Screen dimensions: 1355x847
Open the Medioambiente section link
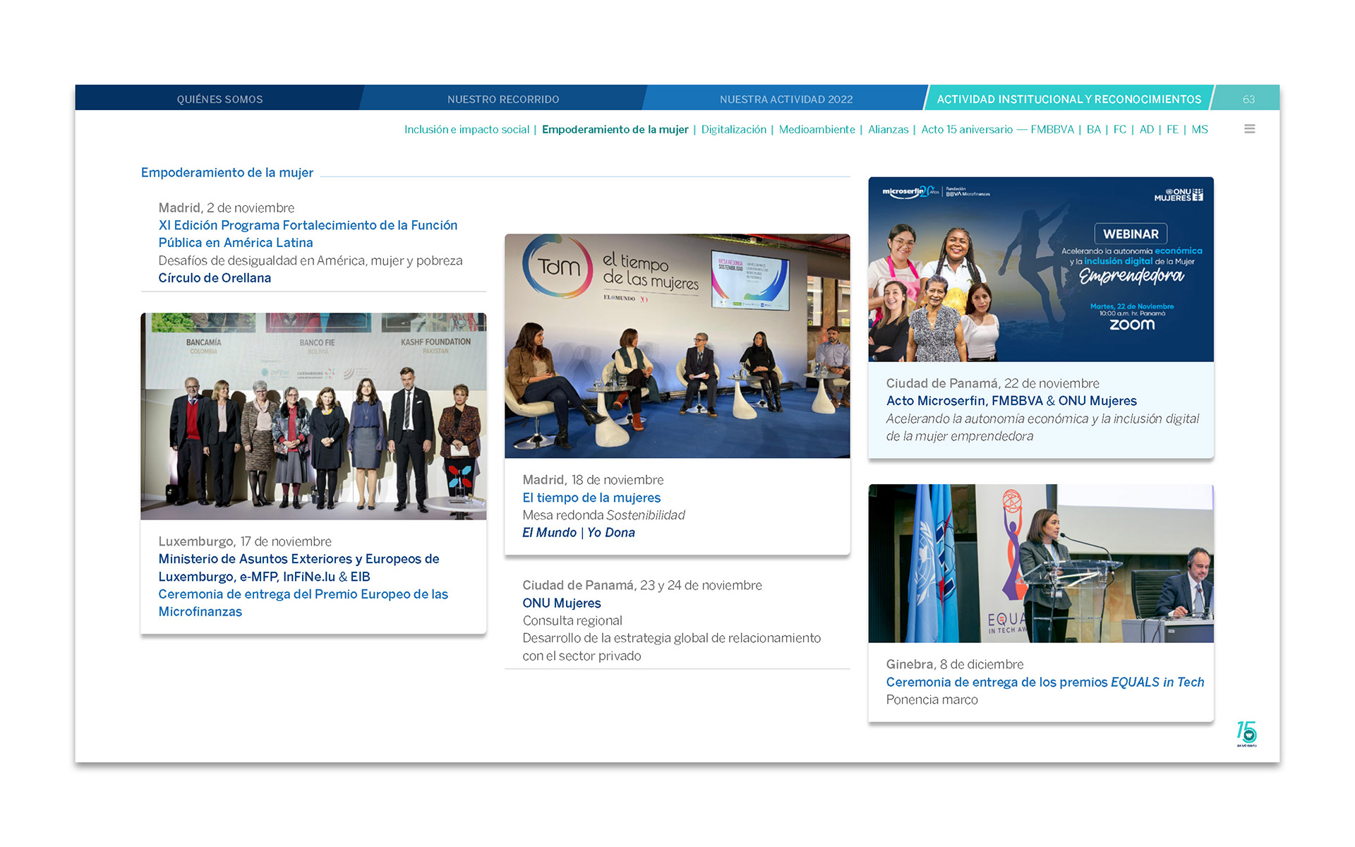pos(817,130)
